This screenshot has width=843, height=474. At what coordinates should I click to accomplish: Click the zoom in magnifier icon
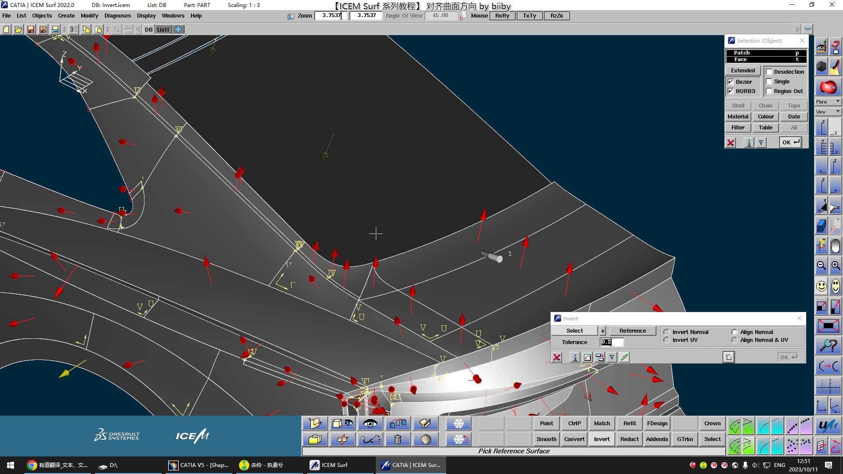tap(836, 266)
